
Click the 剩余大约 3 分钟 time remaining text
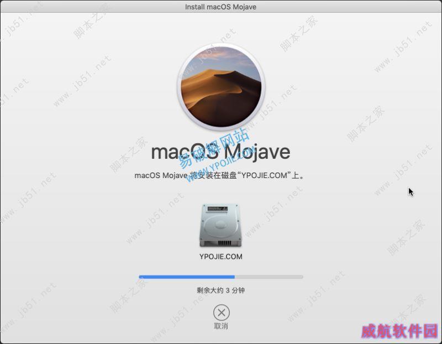[220, 290]
